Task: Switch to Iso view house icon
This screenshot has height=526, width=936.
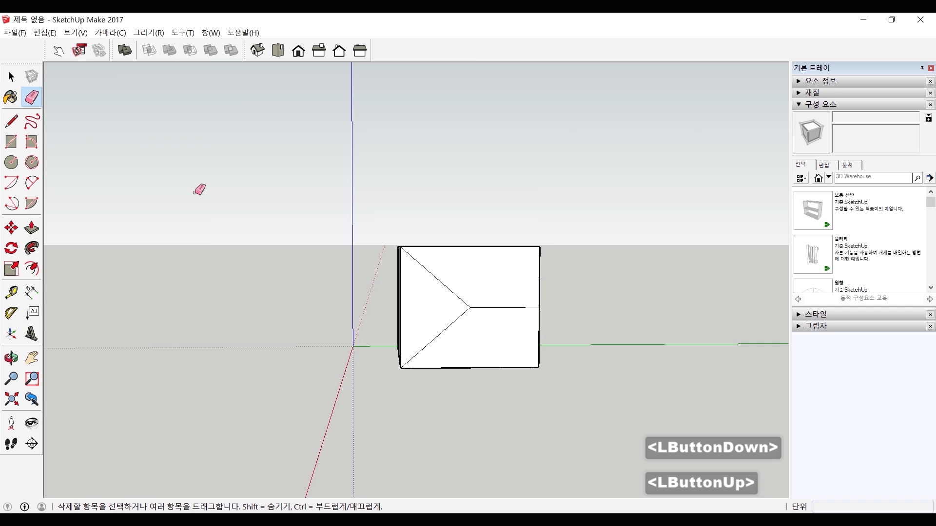Action: point(257,50)
